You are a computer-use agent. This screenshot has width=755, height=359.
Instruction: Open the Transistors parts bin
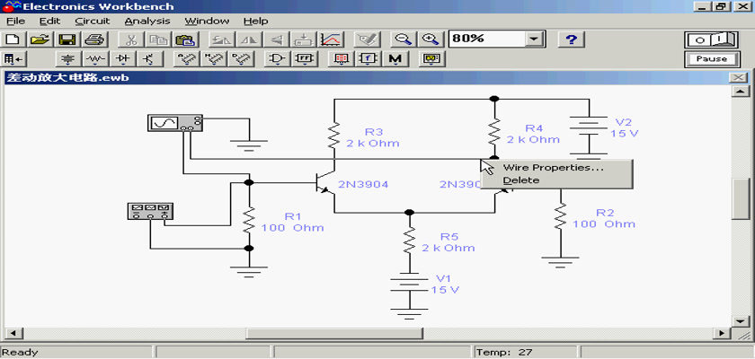[x=150, y=59]
